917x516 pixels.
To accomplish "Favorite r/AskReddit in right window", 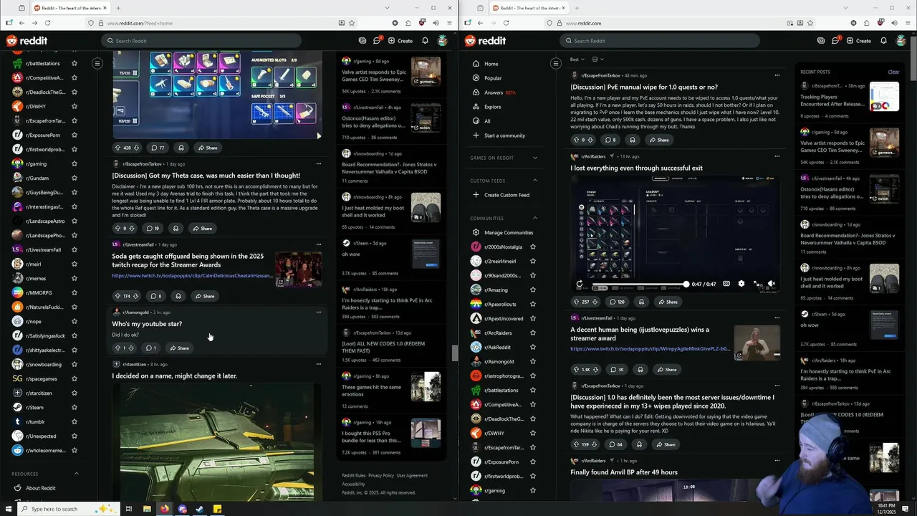I will (532, 348).
